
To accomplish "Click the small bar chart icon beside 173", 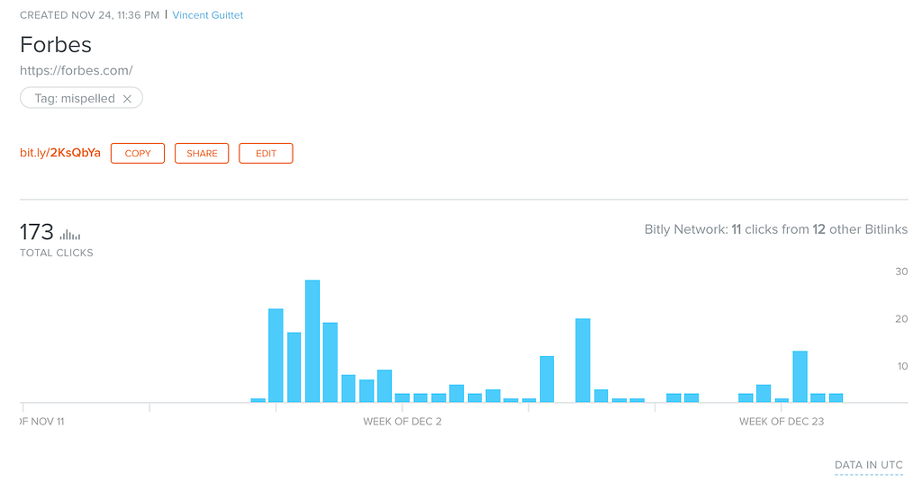I will click(70, 234).
